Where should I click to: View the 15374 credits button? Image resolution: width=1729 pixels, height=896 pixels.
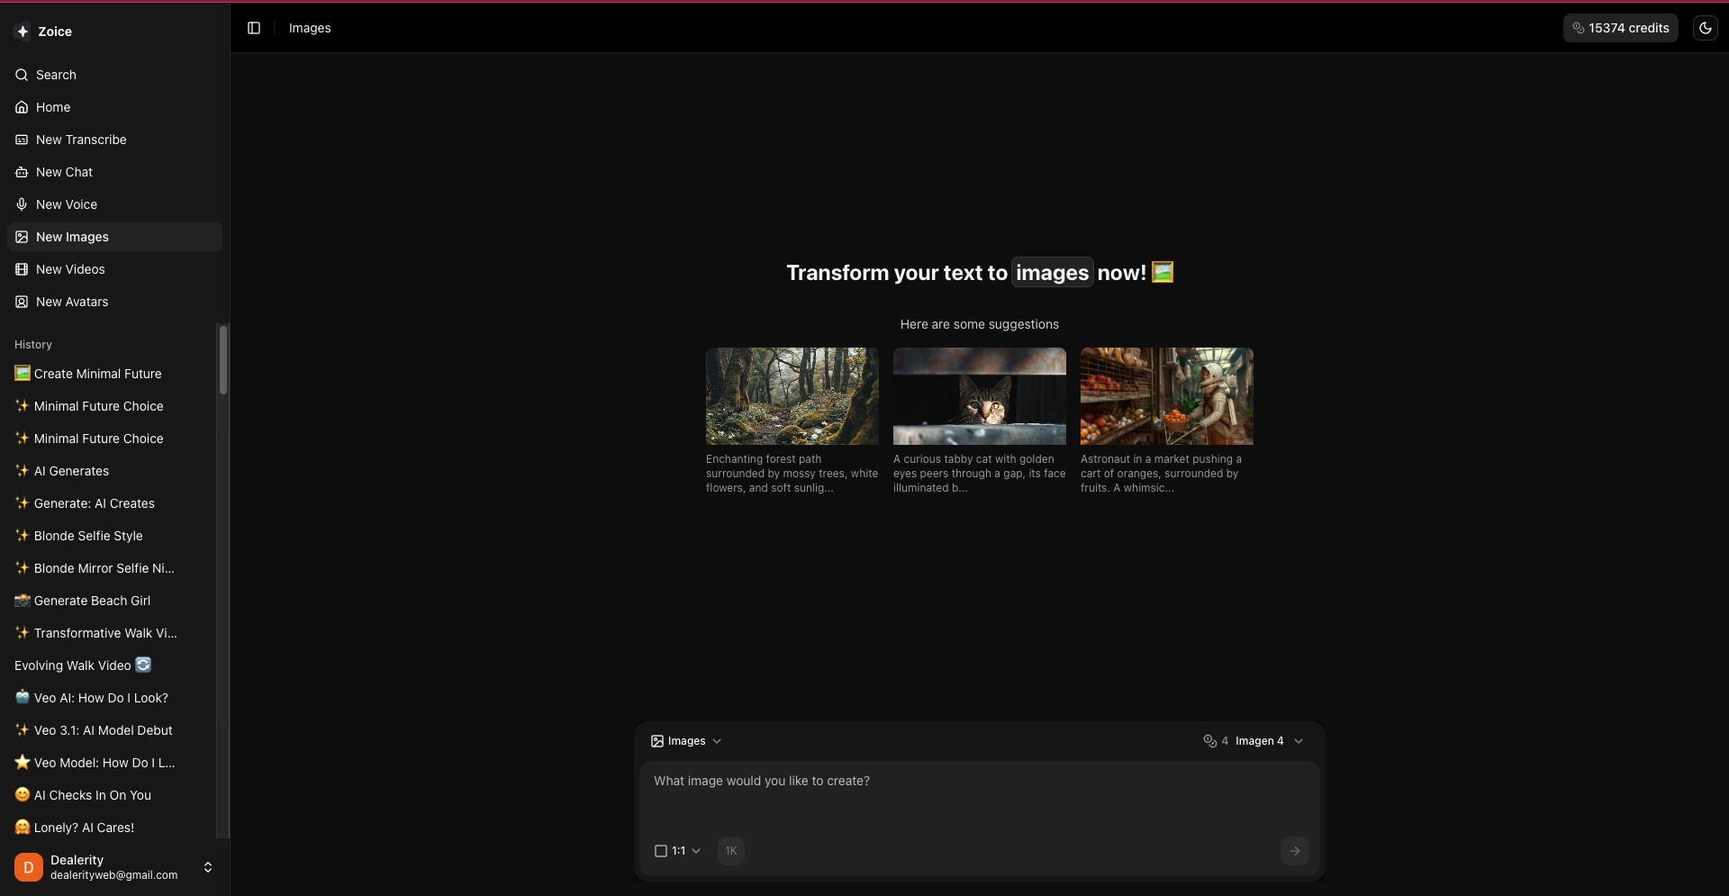[x=1620, y=28]
